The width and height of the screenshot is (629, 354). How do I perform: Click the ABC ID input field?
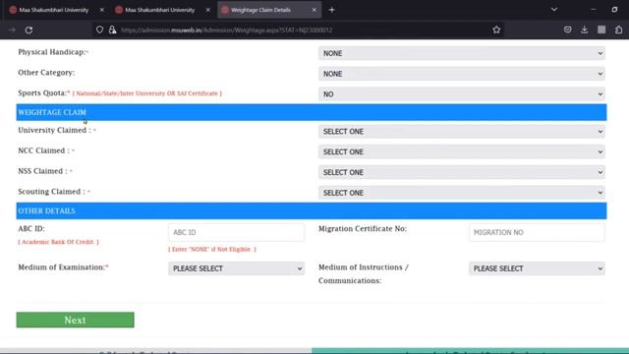pos(236,232)
